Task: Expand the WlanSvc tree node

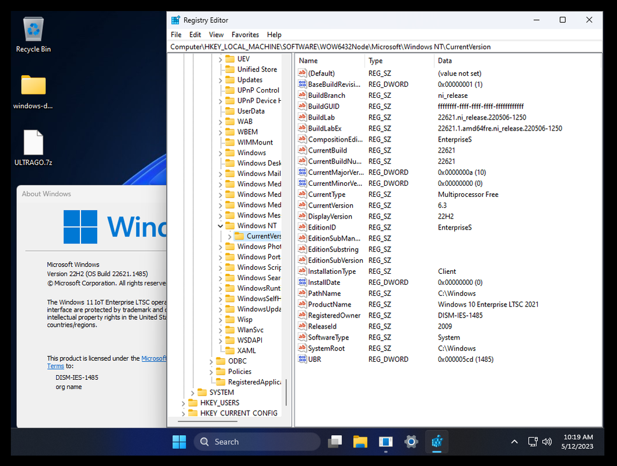Action: 220,330
